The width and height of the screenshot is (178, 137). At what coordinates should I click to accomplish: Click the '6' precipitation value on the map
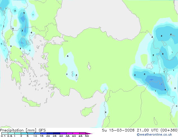pyautogui.click(x=145, y=74)
